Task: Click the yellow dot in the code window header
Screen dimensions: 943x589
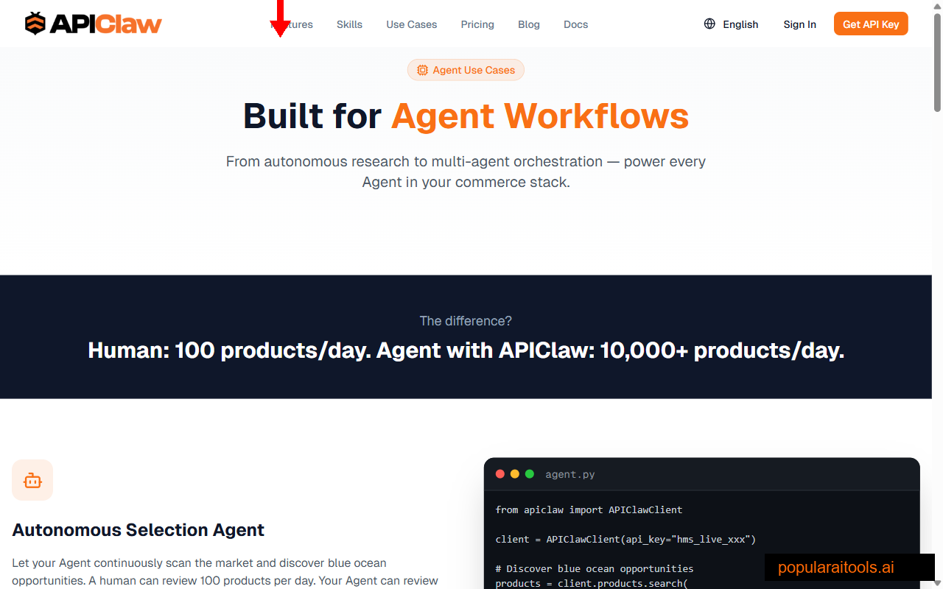Action: tap(515, 474)
